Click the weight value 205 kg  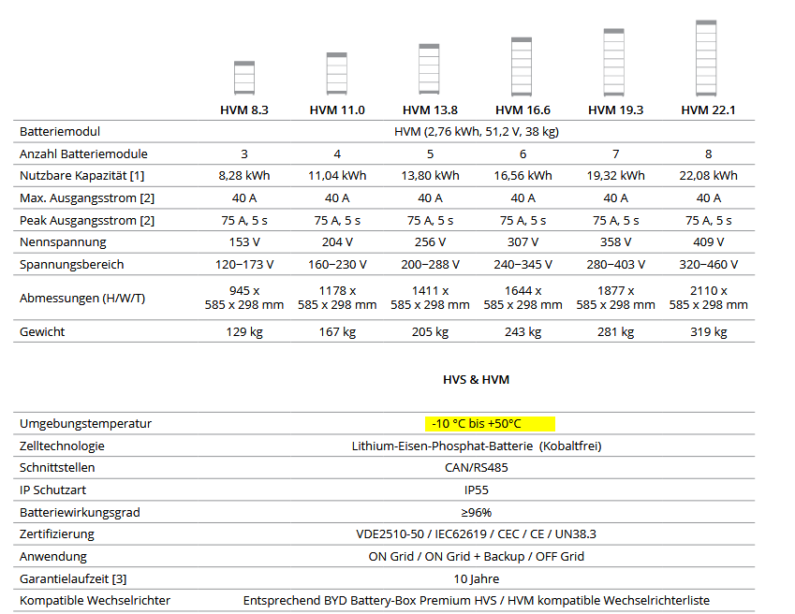tap(430, 332)
